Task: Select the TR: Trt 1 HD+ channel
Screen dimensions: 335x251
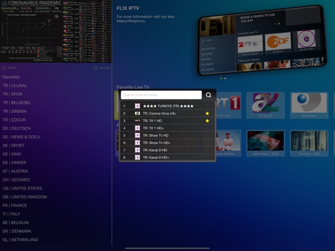Action: [167, 128]
